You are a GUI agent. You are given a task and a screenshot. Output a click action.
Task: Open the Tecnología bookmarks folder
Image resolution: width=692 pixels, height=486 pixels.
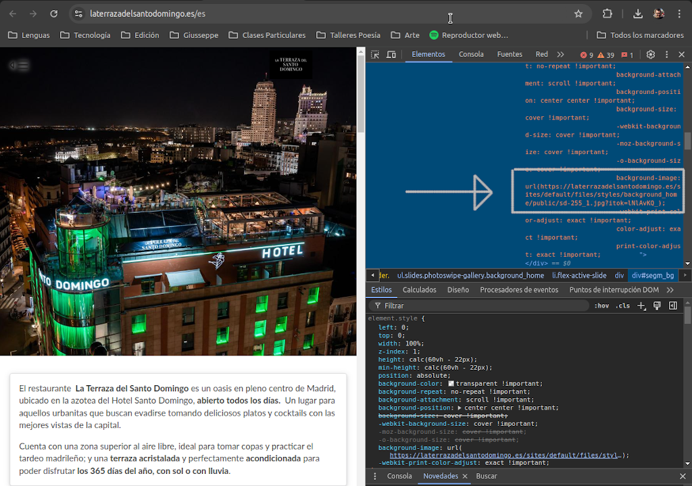coord(85,35)
